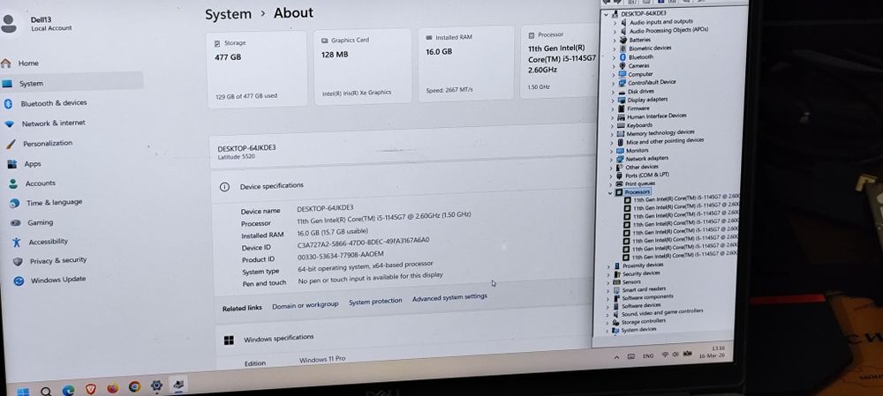
Task: Open Advanced system settings link
Action: (x=449, y=297)
